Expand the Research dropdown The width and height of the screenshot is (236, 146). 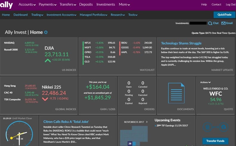[x=118, y=15]
